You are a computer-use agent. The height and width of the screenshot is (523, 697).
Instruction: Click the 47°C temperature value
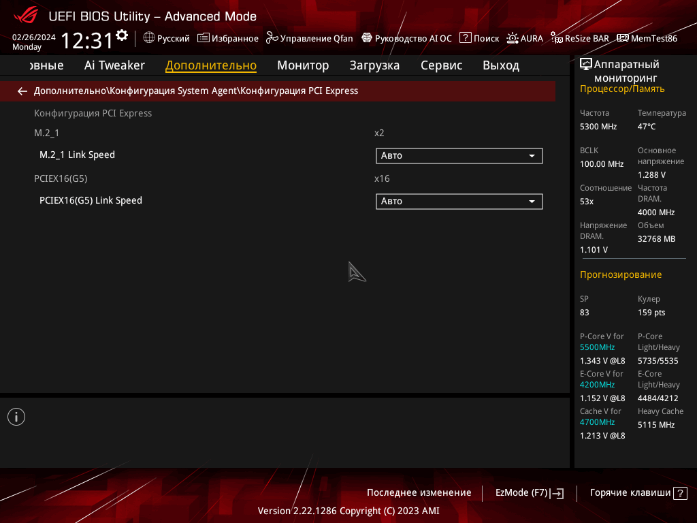647,127
